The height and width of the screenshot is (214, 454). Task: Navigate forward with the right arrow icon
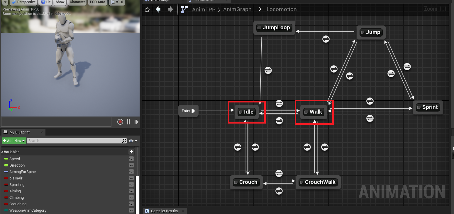(170, 10)
